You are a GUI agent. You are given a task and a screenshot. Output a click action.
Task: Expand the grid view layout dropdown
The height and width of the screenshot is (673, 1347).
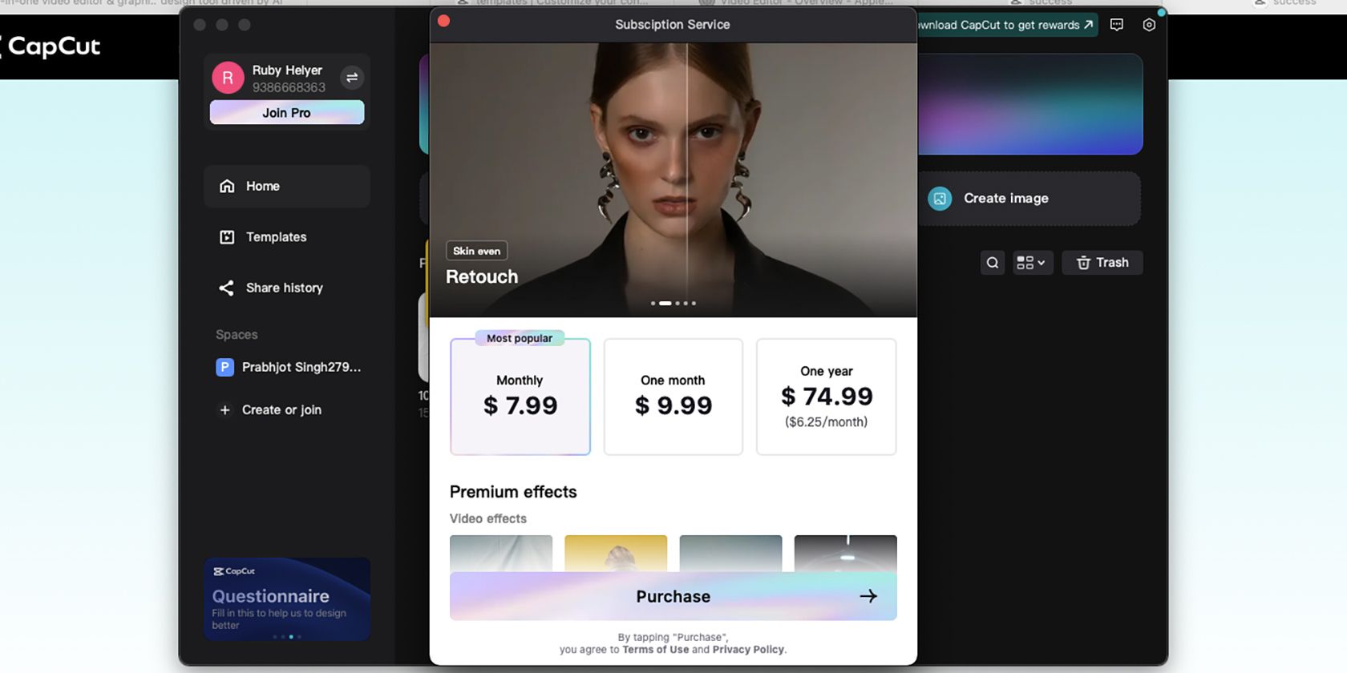(1030, 263)
